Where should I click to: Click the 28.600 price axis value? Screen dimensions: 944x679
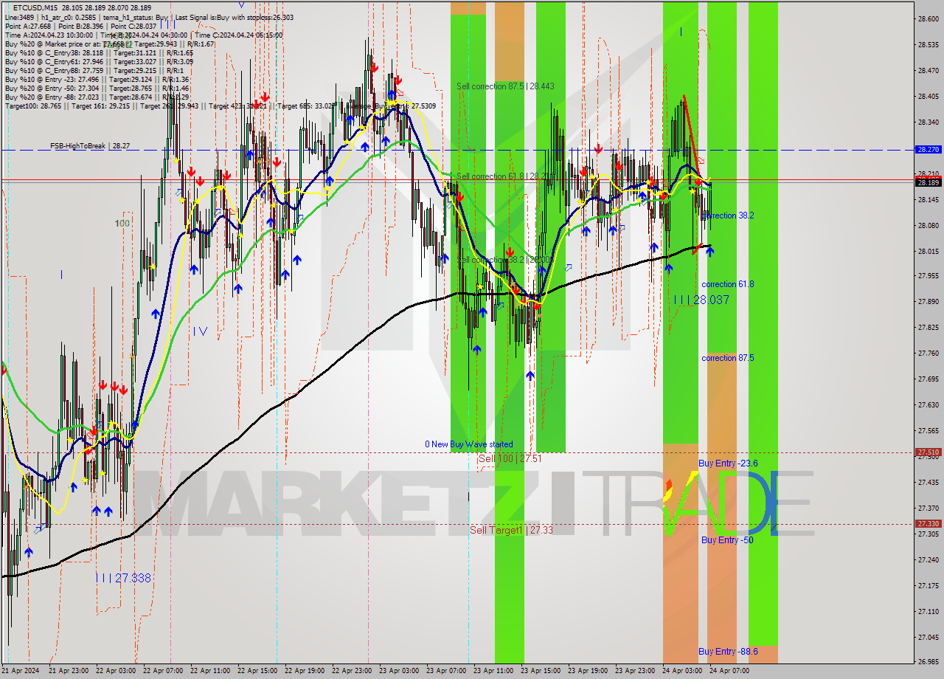[x=928, y=19]
